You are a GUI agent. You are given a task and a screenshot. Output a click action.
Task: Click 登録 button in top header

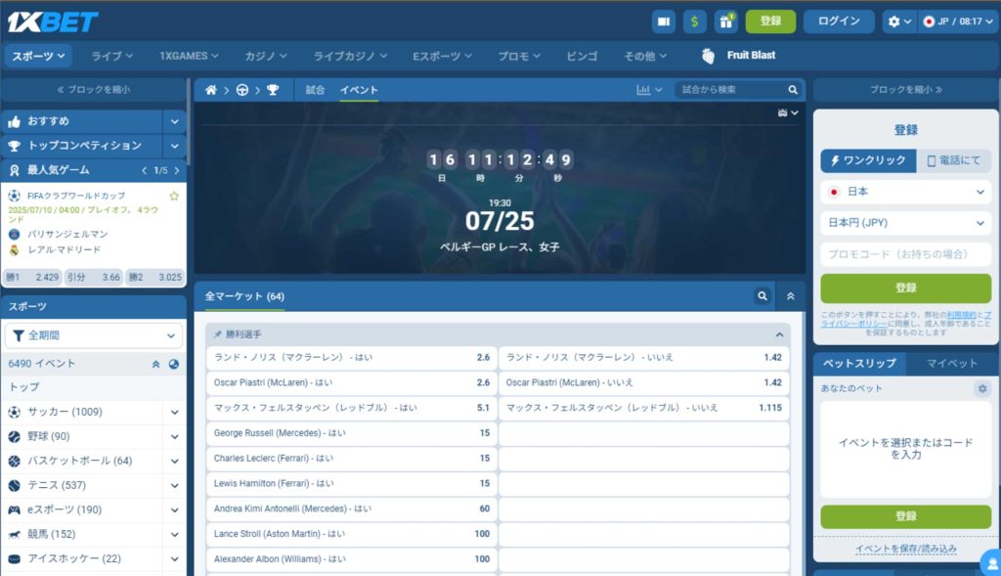770,22
